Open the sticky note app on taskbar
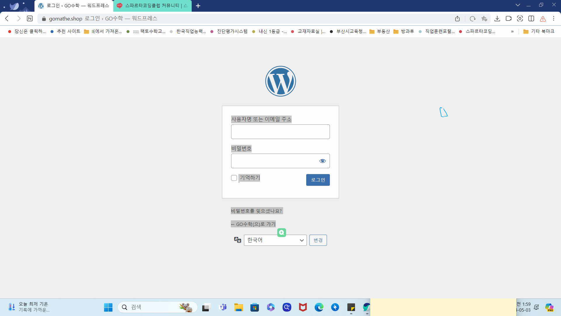561x316 pixels. click(351, 307)
